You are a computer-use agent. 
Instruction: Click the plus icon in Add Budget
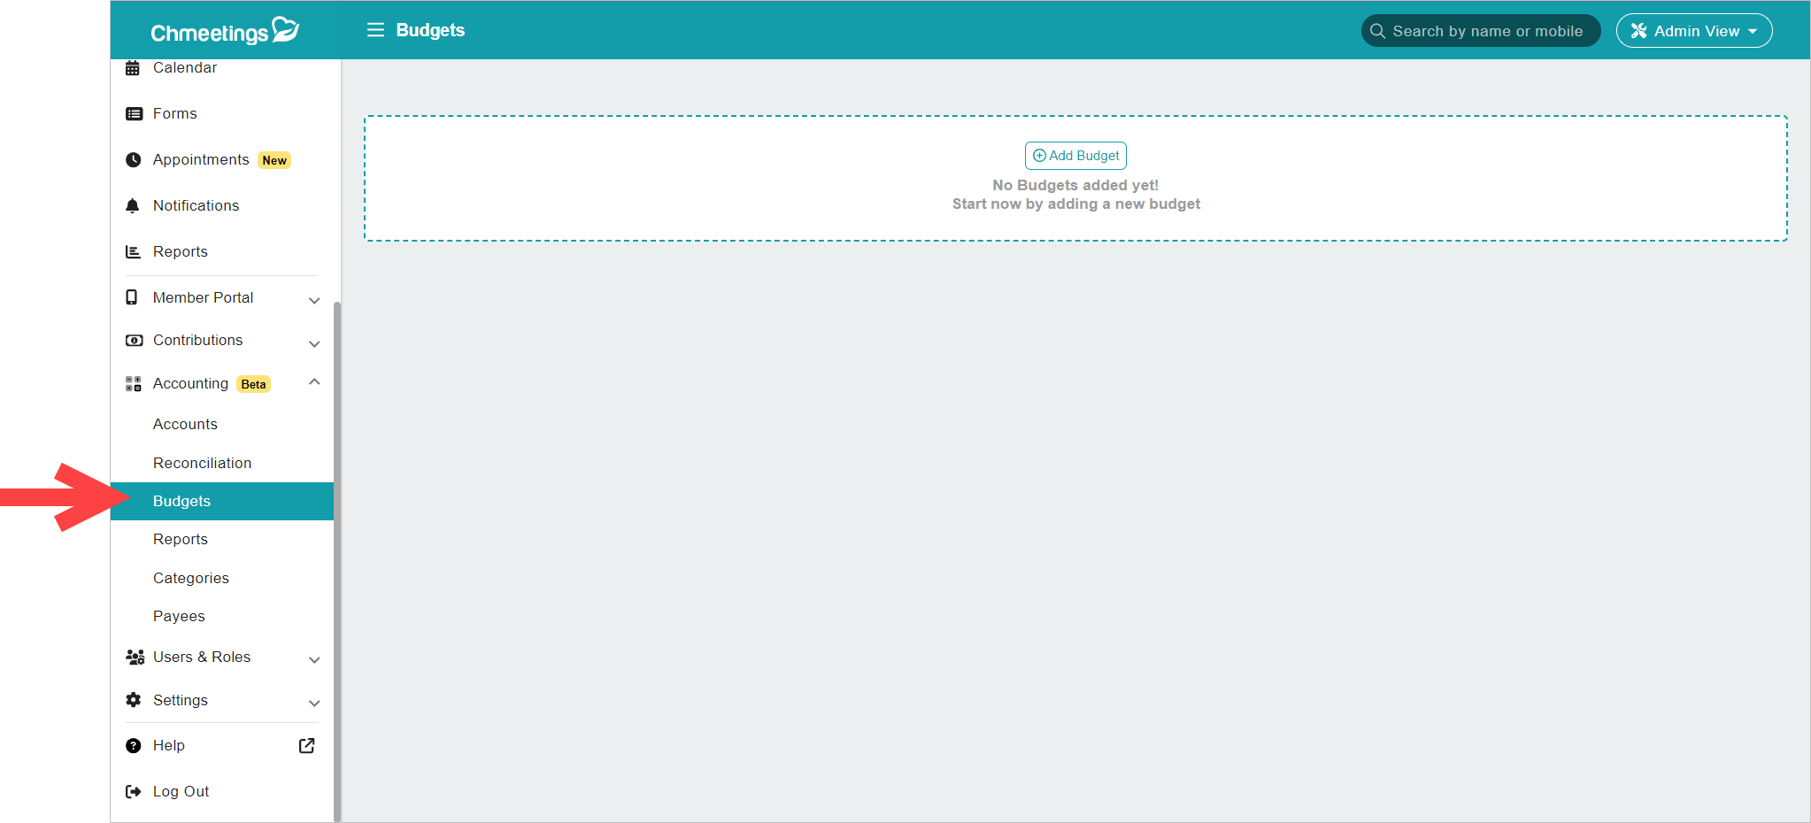click(1039, 156)
